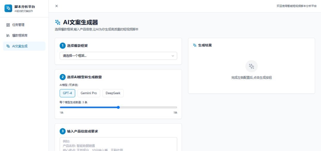The height and width of the screenshot is (151, 321).
Task: Click the task management grid icon
Action: (x=8, y=25)
